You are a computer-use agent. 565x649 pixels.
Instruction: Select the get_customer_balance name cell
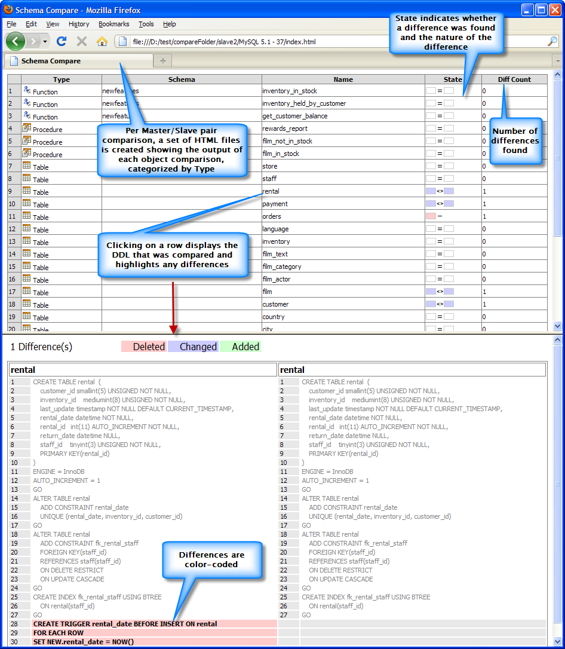point(343,116)
